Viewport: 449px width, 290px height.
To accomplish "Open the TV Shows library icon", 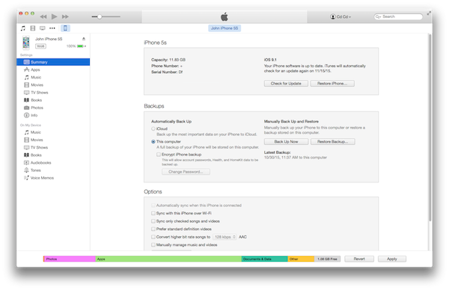I will 43,28.
